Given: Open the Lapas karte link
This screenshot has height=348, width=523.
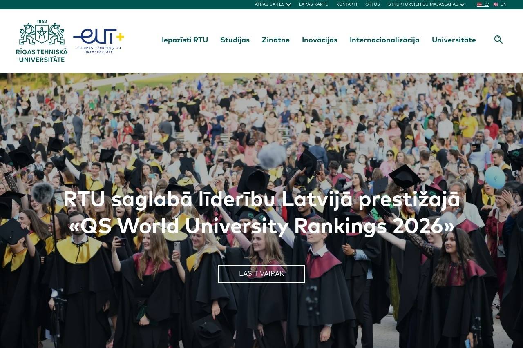Looking at the screenshot, I should [x=313, y=4].
